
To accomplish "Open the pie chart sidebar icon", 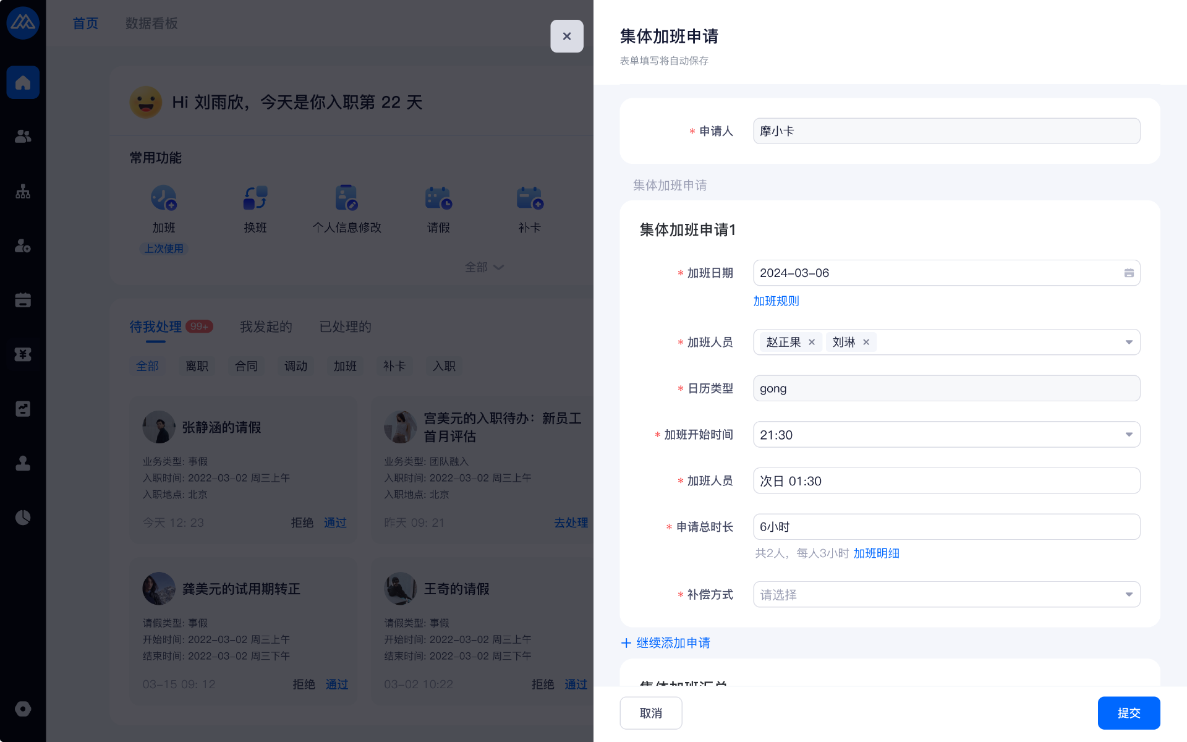I will (23, 518).
